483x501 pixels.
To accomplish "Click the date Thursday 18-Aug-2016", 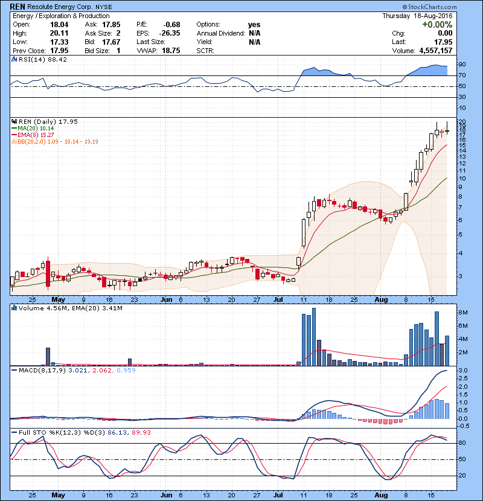I will 417,16.
